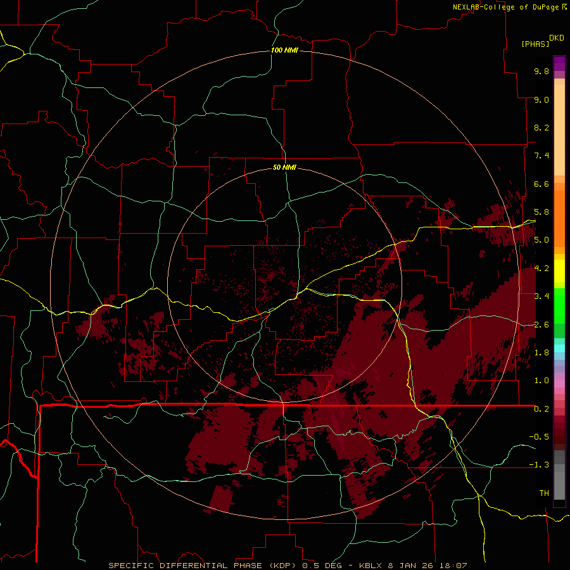Click the 9.8 value on the scale
Image resolution: width=570 pixels, height=570 pixels.
point(541,71)
